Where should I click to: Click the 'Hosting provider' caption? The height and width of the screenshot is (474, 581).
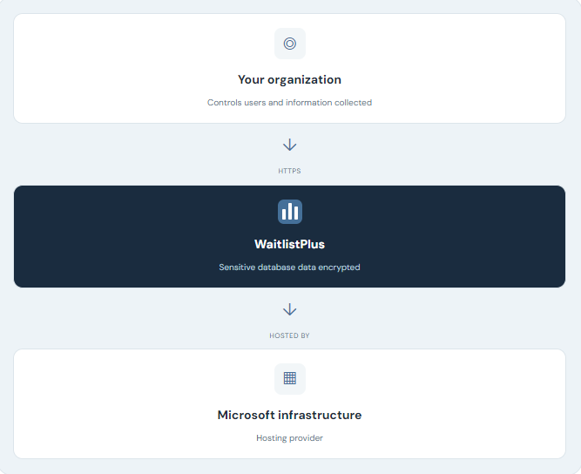[x=289, y=437]
